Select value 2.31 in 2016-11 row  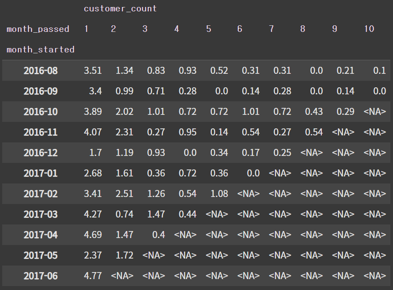pos(124,132)
